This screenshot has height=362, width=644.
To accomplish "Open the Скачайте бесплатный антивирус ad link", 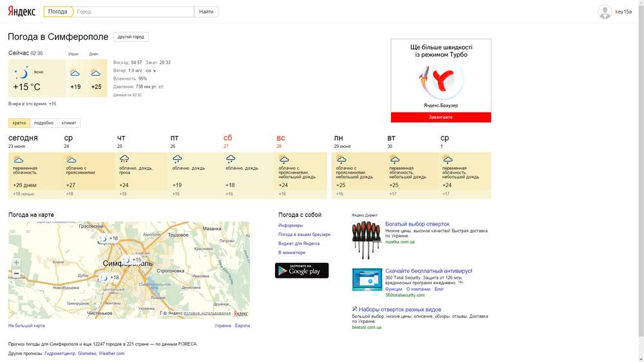I will click(x=429, y=271).
